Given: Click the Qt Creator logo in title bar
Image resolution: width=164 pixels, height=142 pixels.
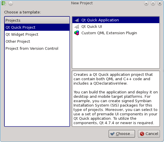Looking at the screenshot, I should [x=4, y=3].
